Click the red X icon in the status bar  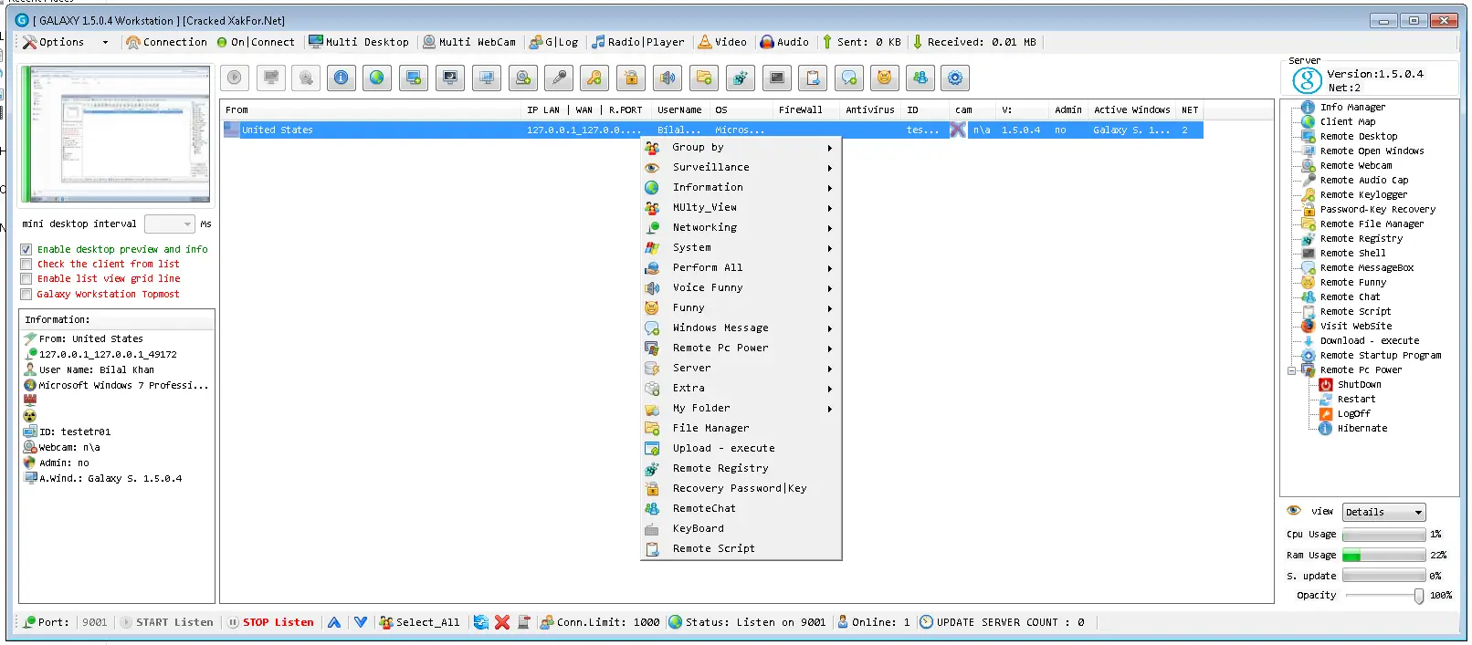tap(502, 622)
